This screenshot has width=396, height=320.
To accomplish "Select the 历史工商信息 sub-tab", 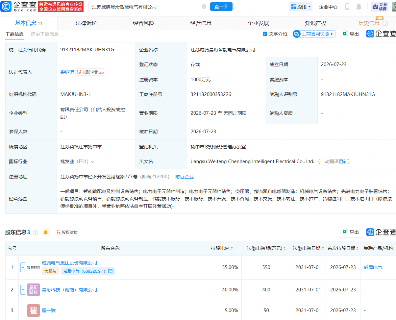I will pos(45,34).
